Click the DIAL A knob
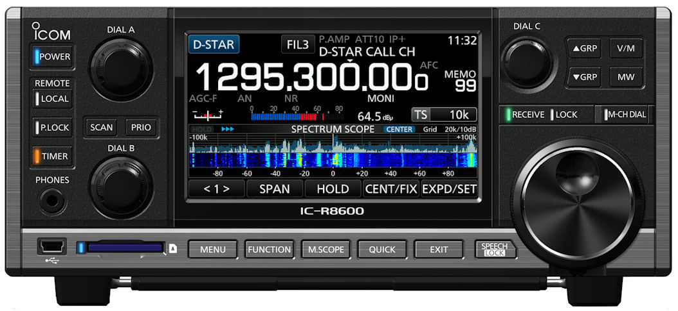Image resolution: width=678 pixels, height=311 pixels. click(122, 70)
